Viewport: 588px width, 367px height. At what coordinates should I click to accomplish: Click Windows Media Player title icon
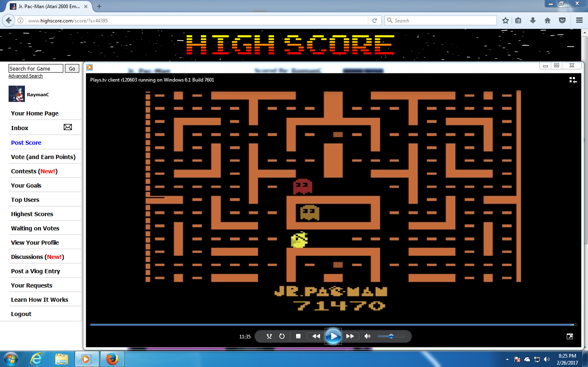89,67
